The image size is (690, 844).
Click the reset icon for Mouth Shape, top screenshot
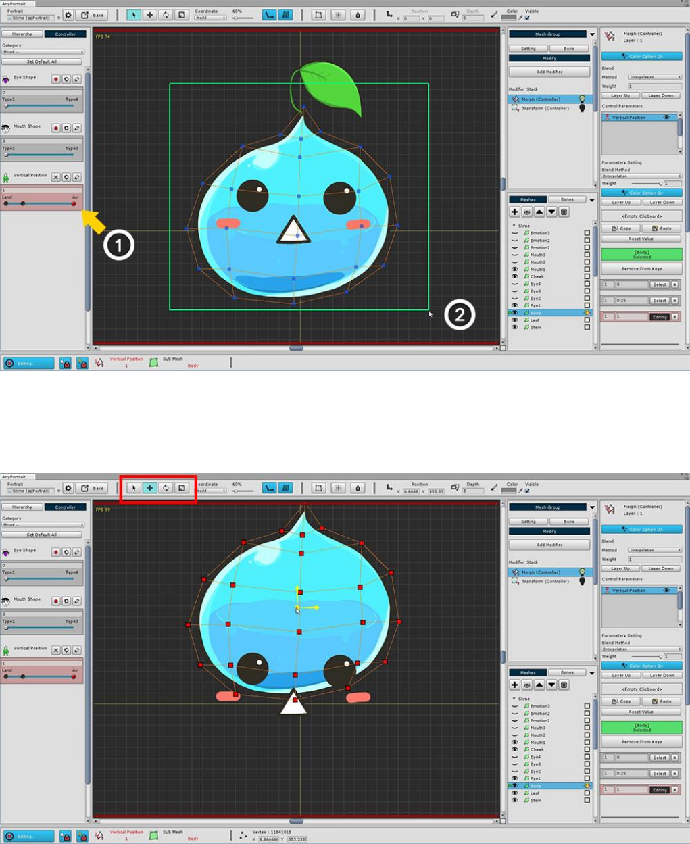[66, 128]
